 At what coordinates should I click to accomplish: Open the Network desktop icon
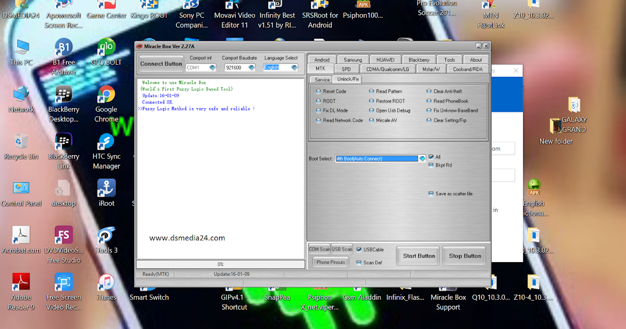tap(21, 95)
